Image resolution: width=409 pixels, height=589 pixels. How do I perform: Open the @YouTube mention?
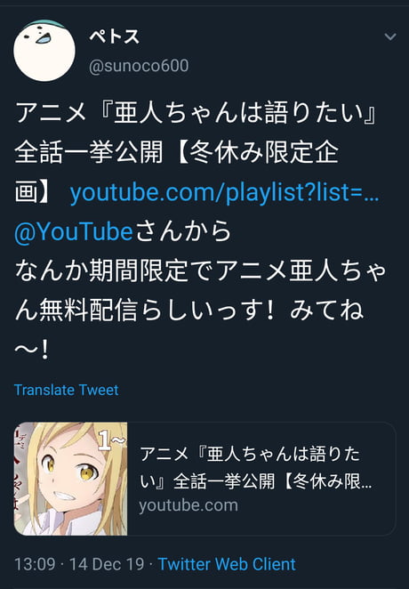[x=74, y=231]
